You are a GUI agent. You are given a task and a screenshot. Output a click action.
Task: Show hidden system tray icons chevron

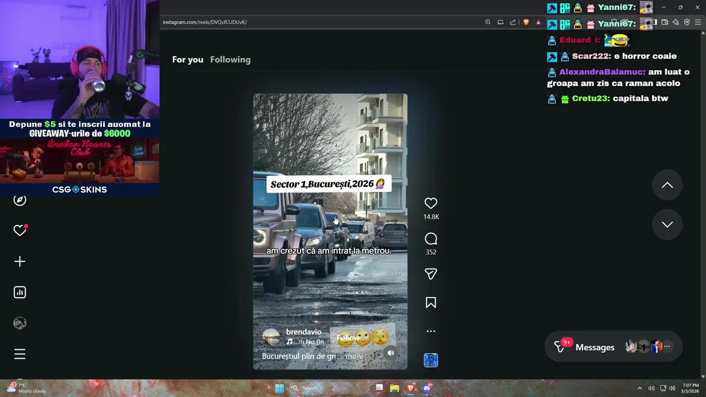pyautogui.click(x=640, y=388)
